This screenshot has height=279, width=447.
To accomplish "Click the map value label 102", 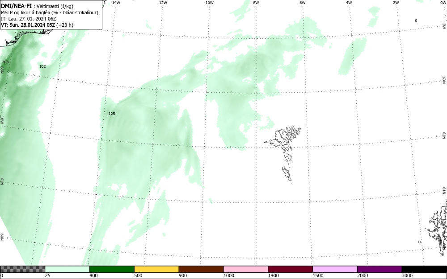I will click(42, 66).
